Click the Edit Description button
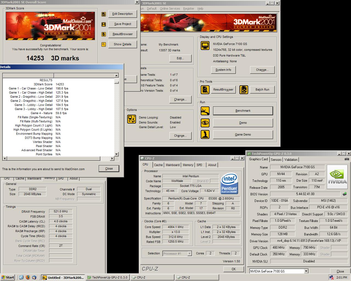Image resolution: width=351 pixels, height=281 pixels. tap(122, 14)
